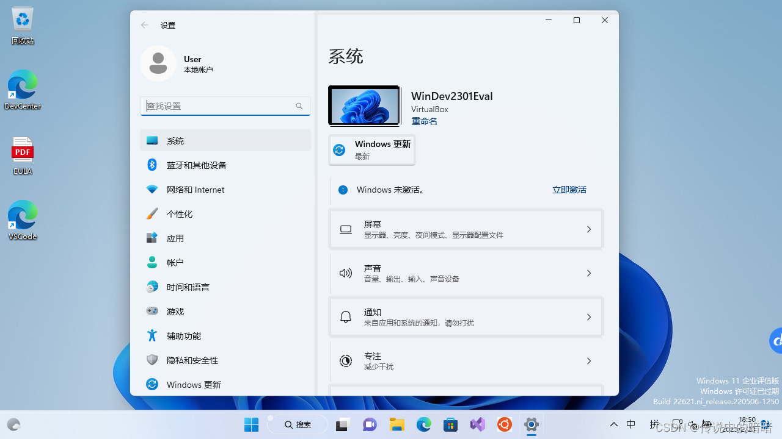Go to 个性化 settings
This screenshot has width=782, height=439.
225,214
